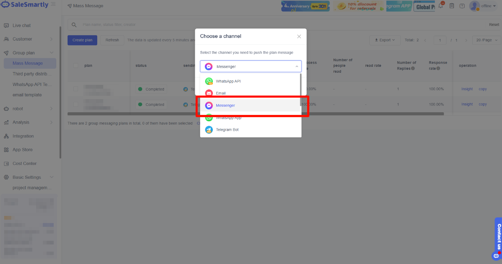
Task: Open Third party distrib... submenu item
Action: point(32,74)
